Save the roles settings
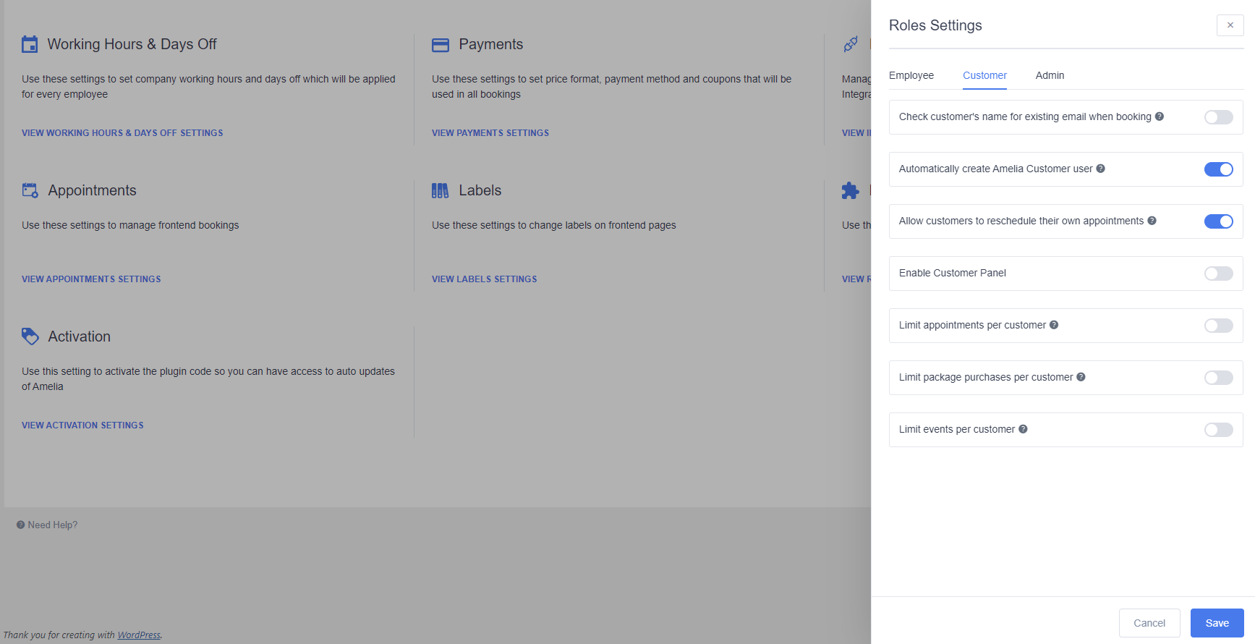 pyautogui.click(x=1217, y=623)
